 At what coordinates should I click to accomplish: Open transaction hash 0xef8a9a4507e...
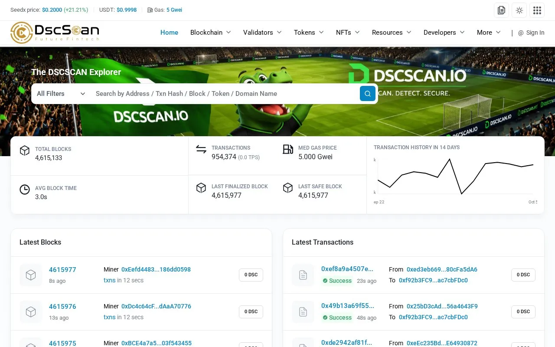347,269
